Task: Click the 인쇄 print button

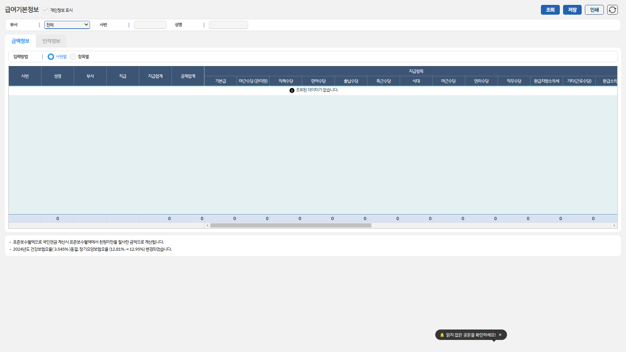Action: click(x=594, y=10)
